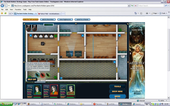Screen dimensions: 170x106
Task: Open the address bar dropdown arrow
Action: pyautogui.click(x=129, y=6)
